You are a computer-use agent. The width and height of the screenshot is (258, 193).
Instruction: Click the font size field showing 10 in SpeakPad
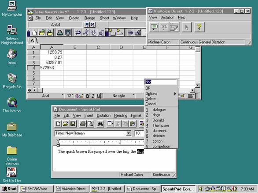coord(139,133)
